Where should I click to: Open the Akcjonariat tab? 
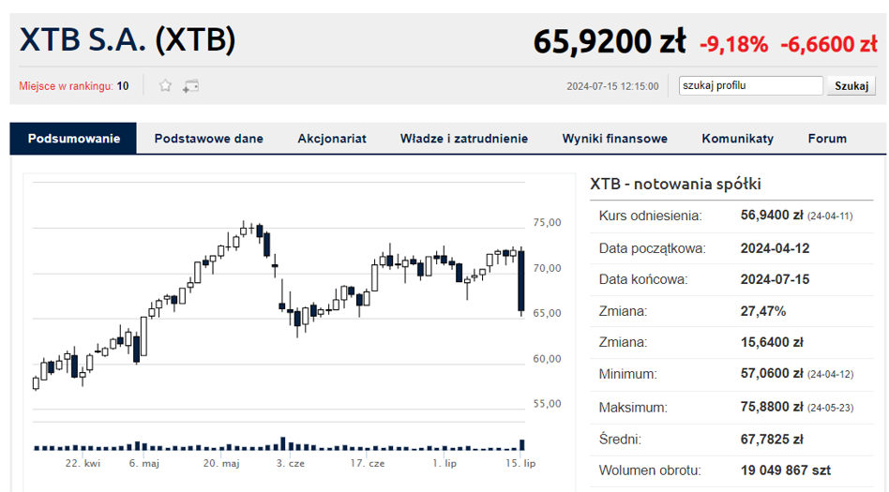332,139
